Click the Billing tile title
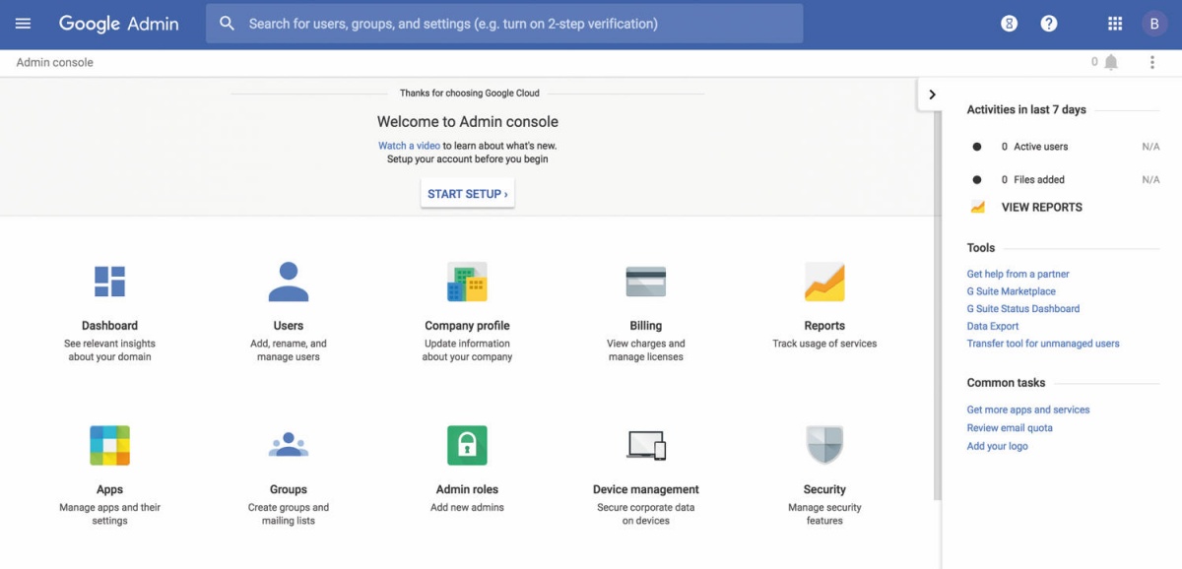Image resolution: width=1182 pixels, height=569 pixels. click(x=646, y=326)
